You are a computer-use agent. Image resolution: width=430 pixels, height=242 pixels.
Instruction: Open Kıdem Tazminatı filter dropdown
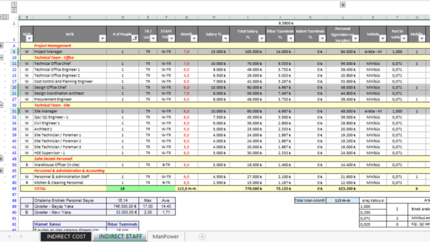[x=322, y=38]
